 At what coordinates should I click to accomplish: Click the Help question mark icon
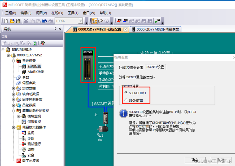(107, 21)
